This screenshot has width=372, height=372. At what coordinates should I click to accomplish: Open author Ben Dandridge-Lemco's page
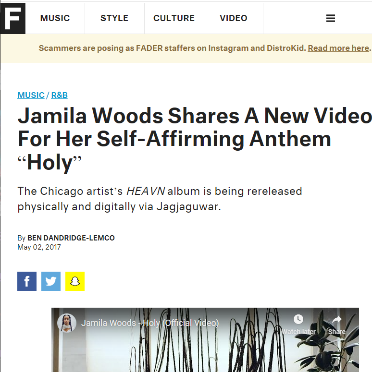[71, 238]
